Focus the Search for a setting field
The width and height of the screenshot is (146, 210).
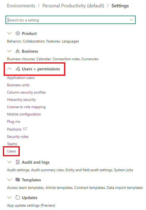point(68,20)
